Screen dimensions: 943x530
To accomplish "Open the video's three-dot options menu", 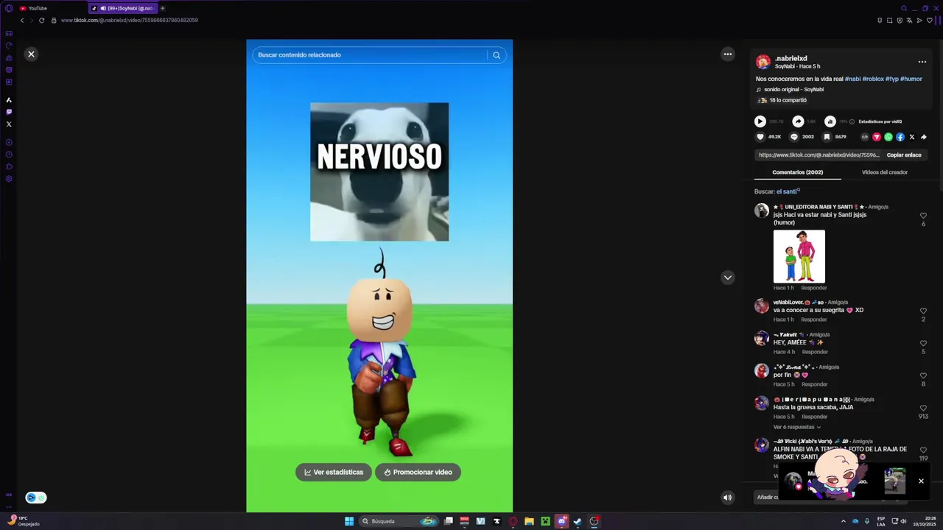I will click(x=727, y=54).
